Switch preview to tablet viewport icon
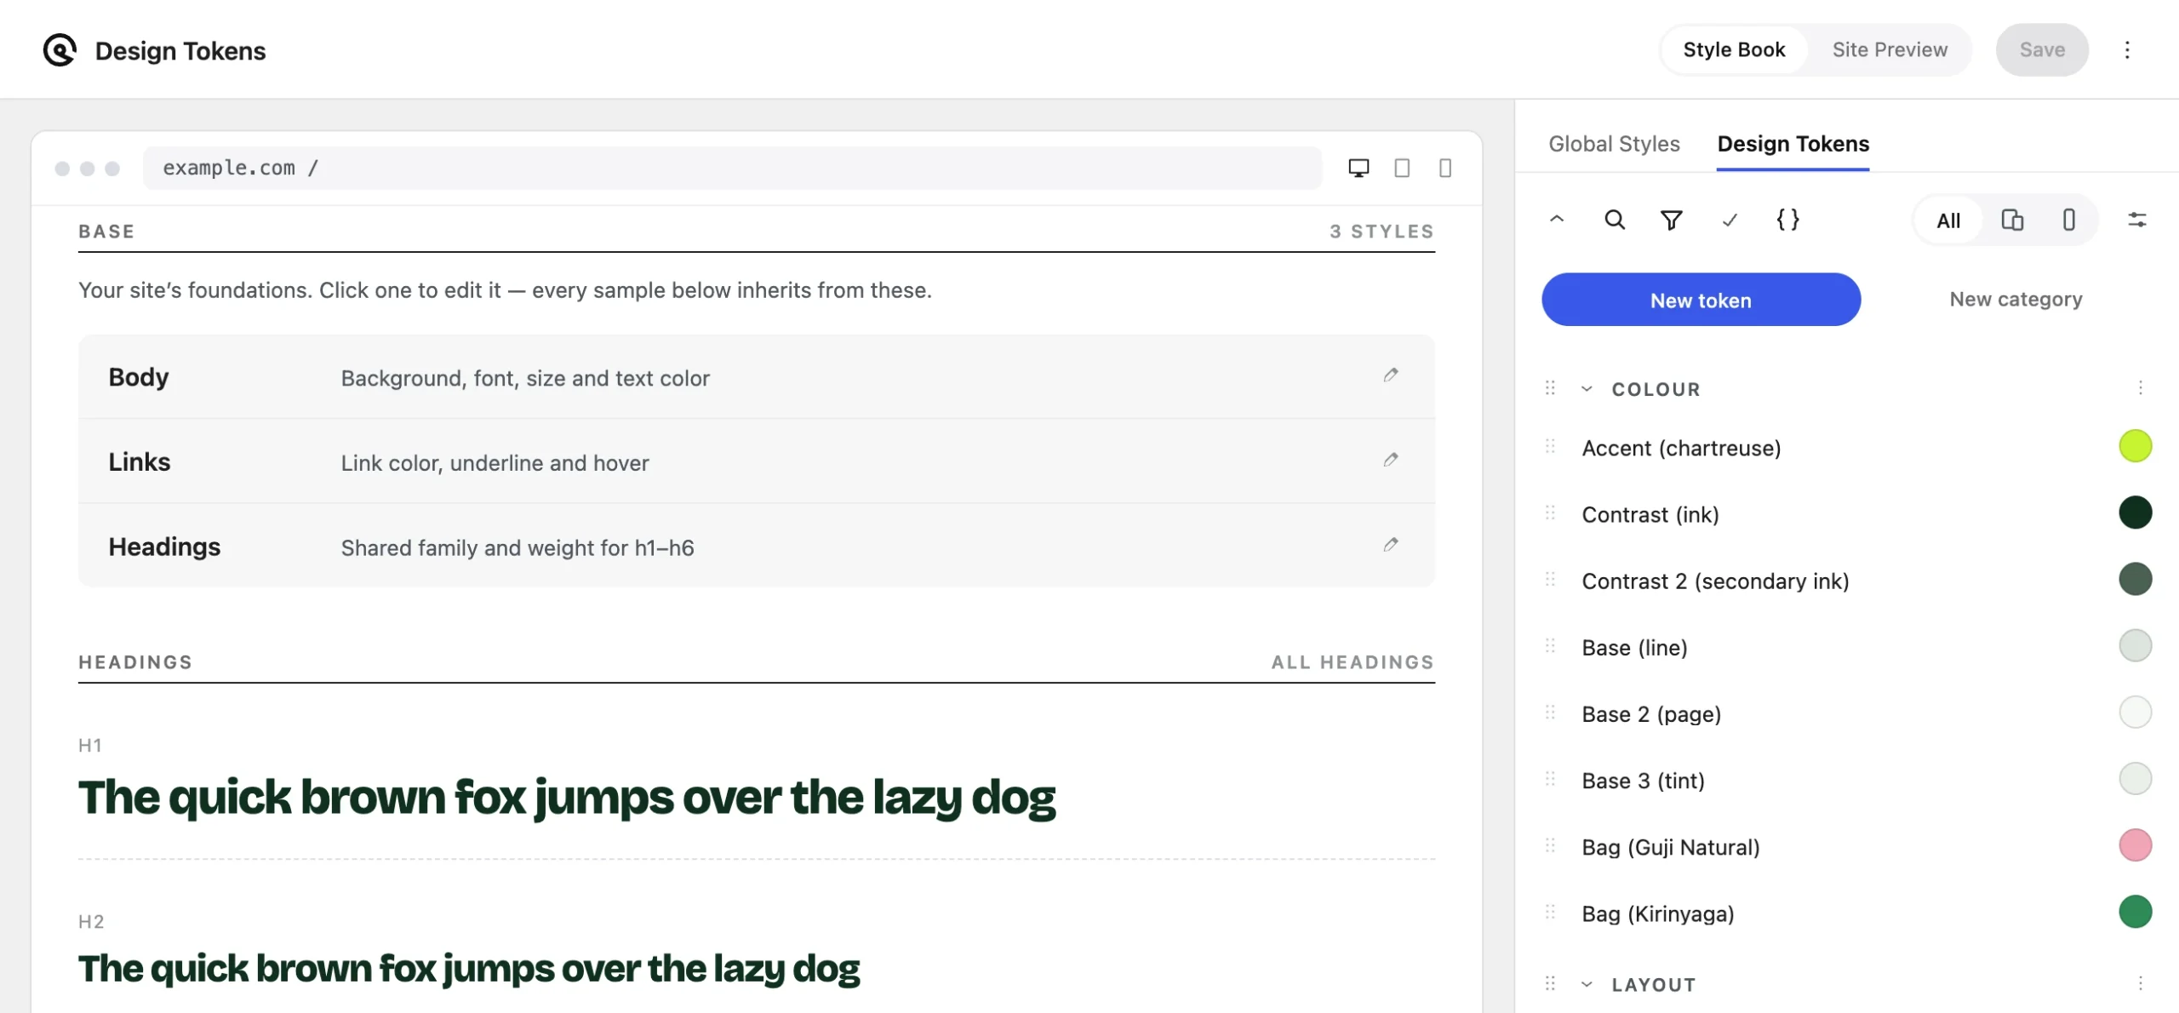 pos(1402,168)
